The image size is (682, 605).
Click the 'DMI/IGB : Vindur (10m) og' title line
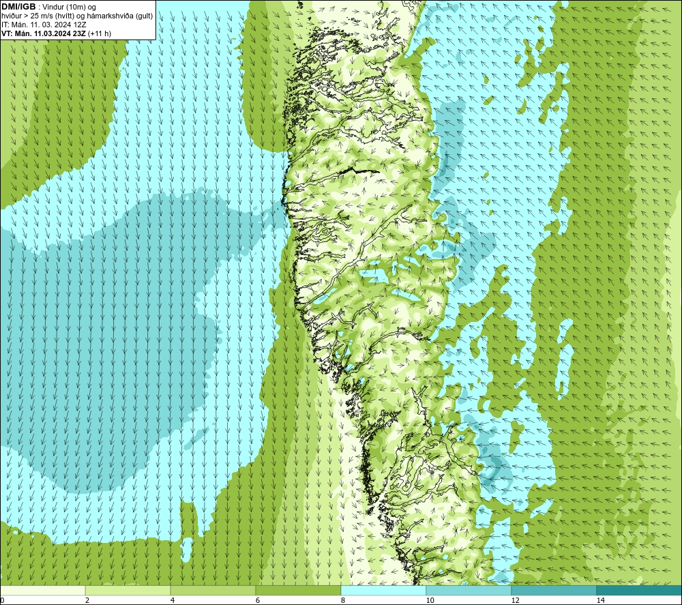(48, 7)
